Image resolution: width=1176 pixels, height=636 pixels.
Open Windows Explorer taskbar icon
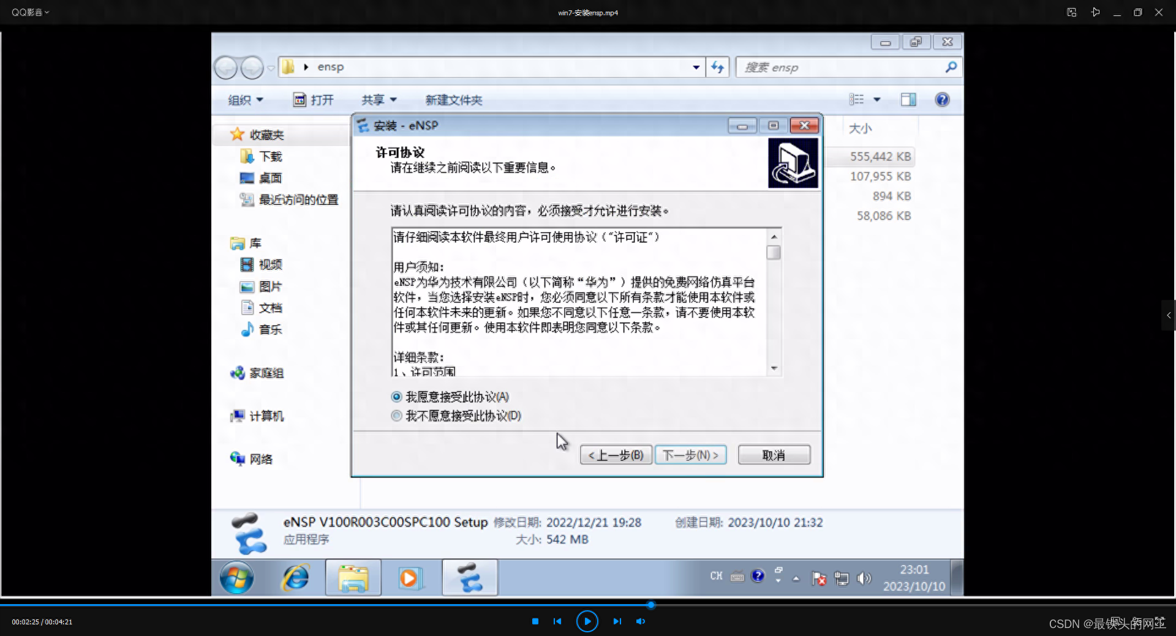pos(353,577)
